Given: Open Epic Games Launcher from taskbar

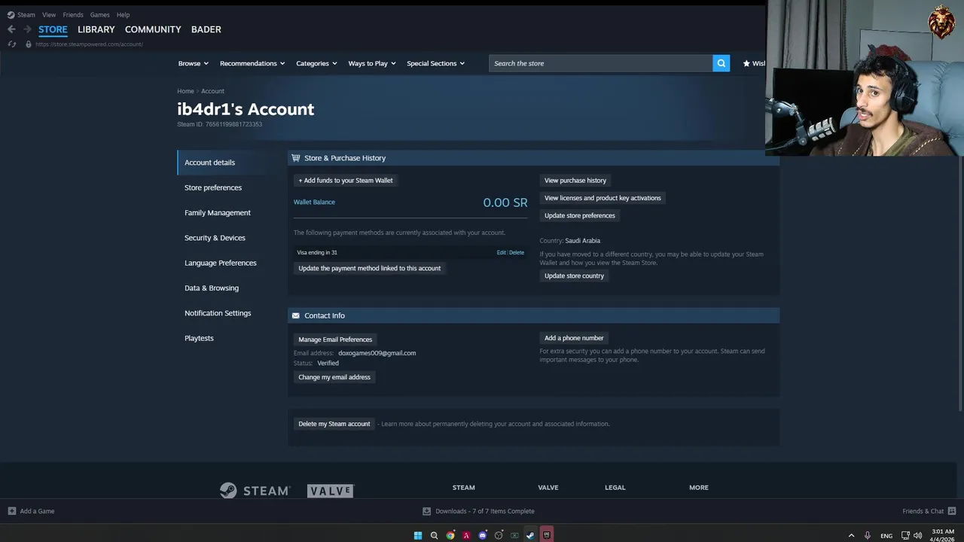Looking at the screenshot, I should 547,535.
